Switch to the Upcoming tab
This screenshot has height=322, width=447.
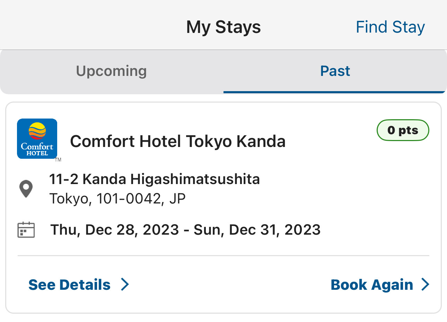pyautogui.click(x=111, y=71)
